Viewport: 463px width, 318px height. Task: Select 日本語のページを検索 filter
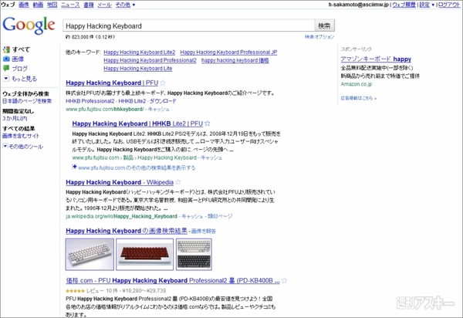pos(27,101)
